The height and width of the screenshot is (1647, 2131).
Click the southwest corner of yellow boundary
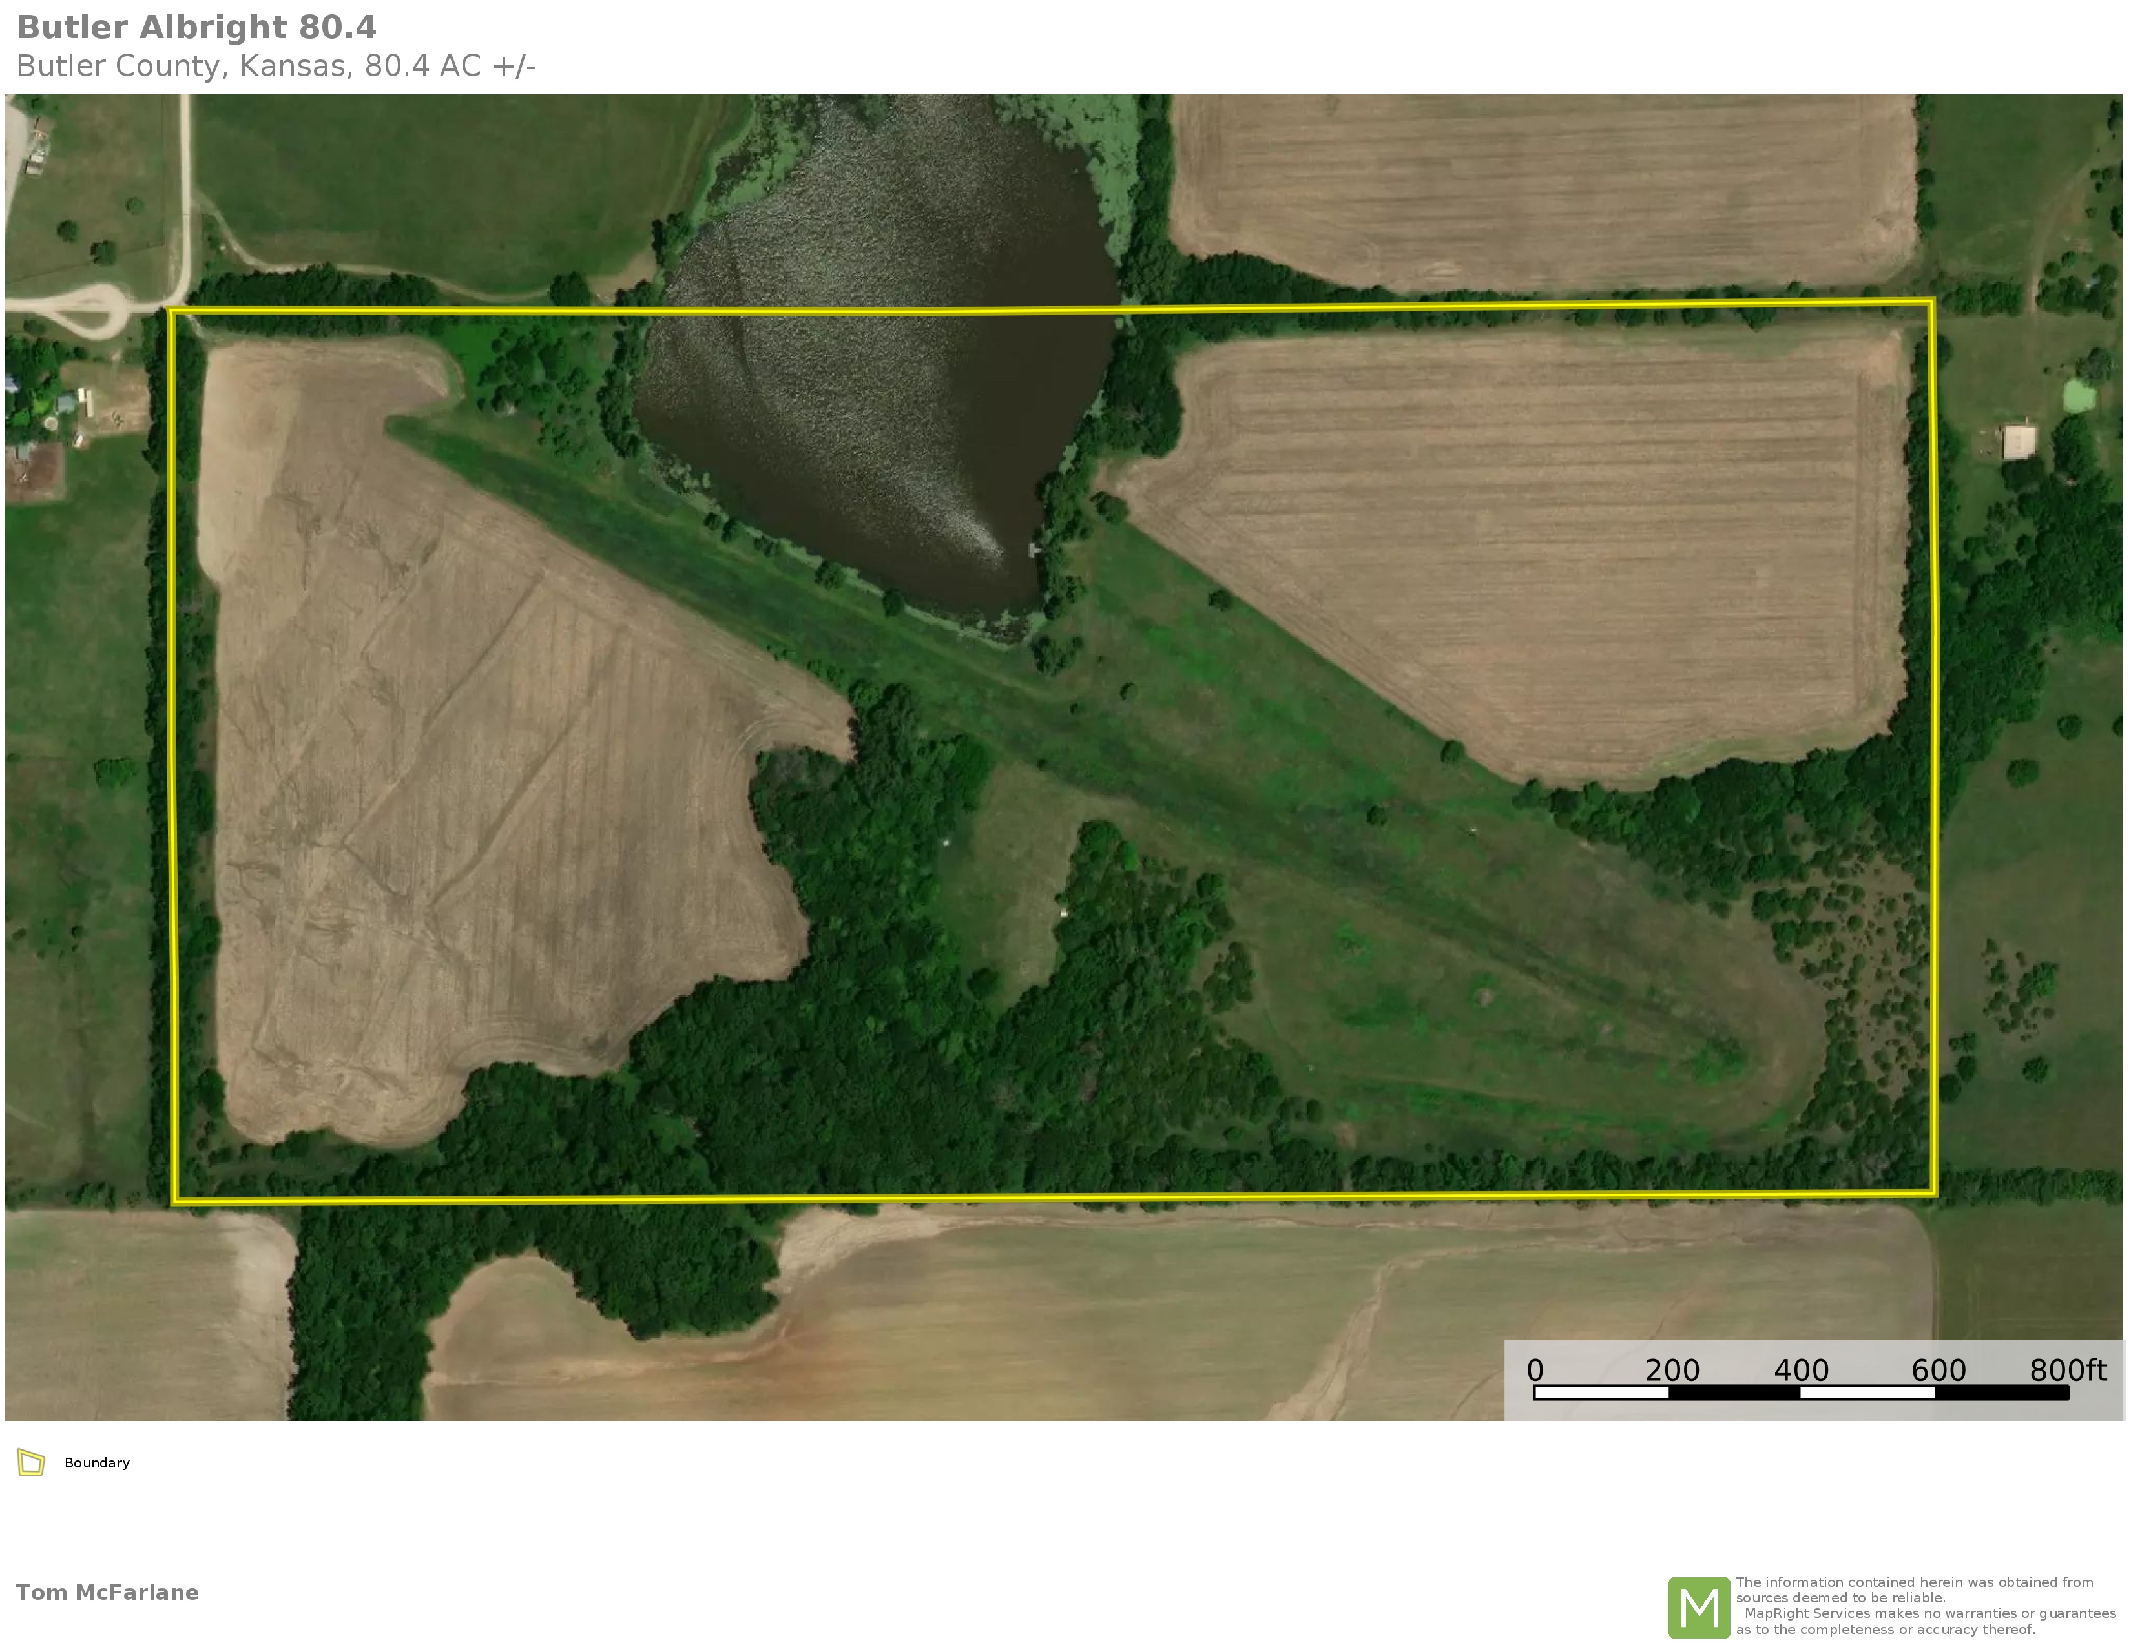tap(176, 1201)
